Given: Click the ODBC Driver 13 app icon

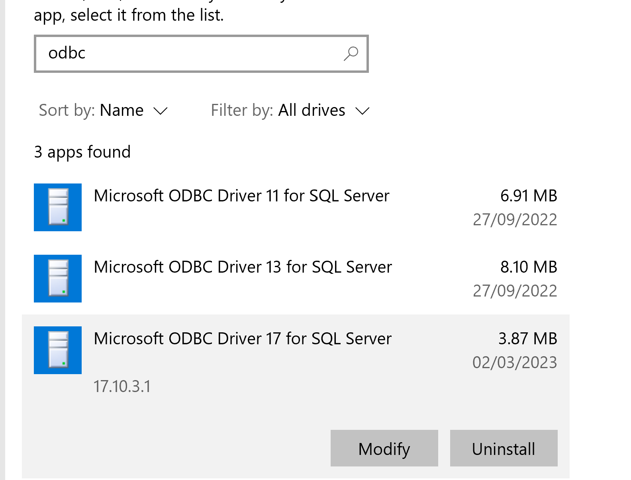Looking at the screenshot, I should pyautogui.click(x=58, y=279).
